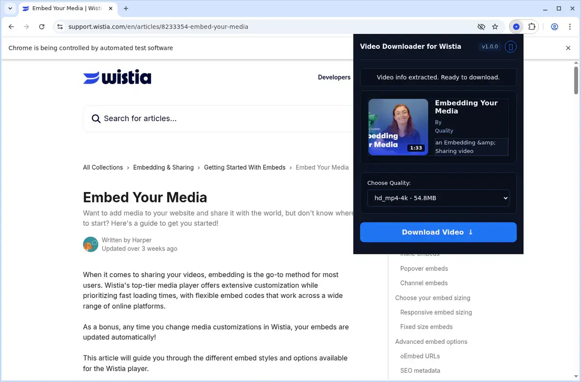Open the Chrome profile icon

(x=555, y=27)
